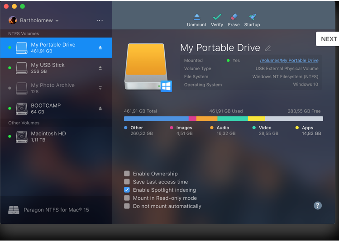The width and height of the screenshot is (339, 241).
Task: Click the Other Volumes section header
Action: click(24, 123)
